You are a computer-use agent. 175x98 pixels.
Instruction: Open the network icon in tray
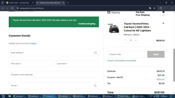[154, 96]
